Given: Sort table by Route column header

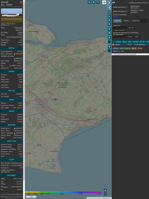Looking at the screenshot, I should click(125, 42).
